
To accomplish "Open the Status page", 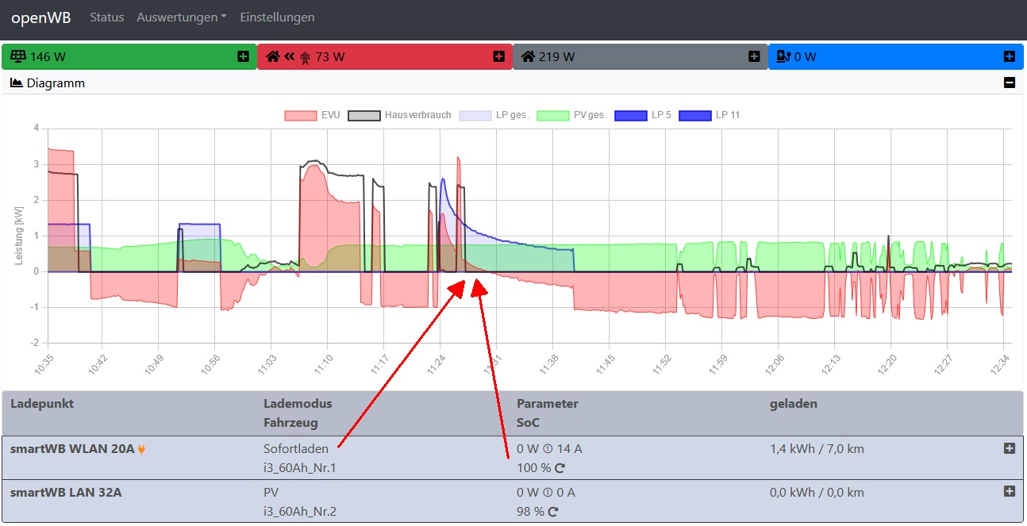I will tap(107, 17).
